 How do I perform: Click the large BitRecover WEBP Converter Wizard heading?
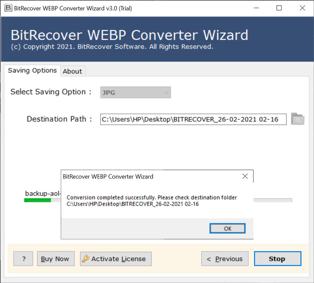point(129,35)
